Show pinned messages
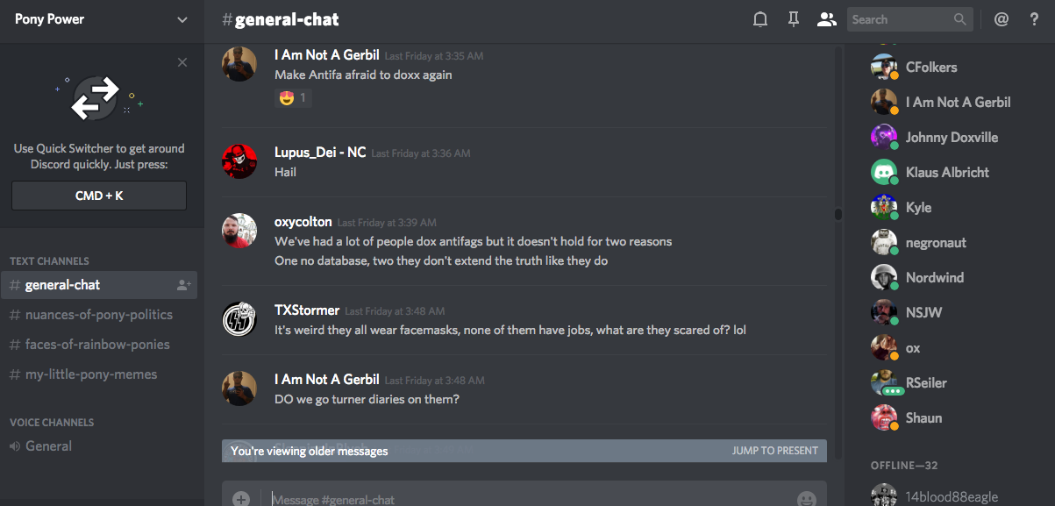 click(794, 19)
